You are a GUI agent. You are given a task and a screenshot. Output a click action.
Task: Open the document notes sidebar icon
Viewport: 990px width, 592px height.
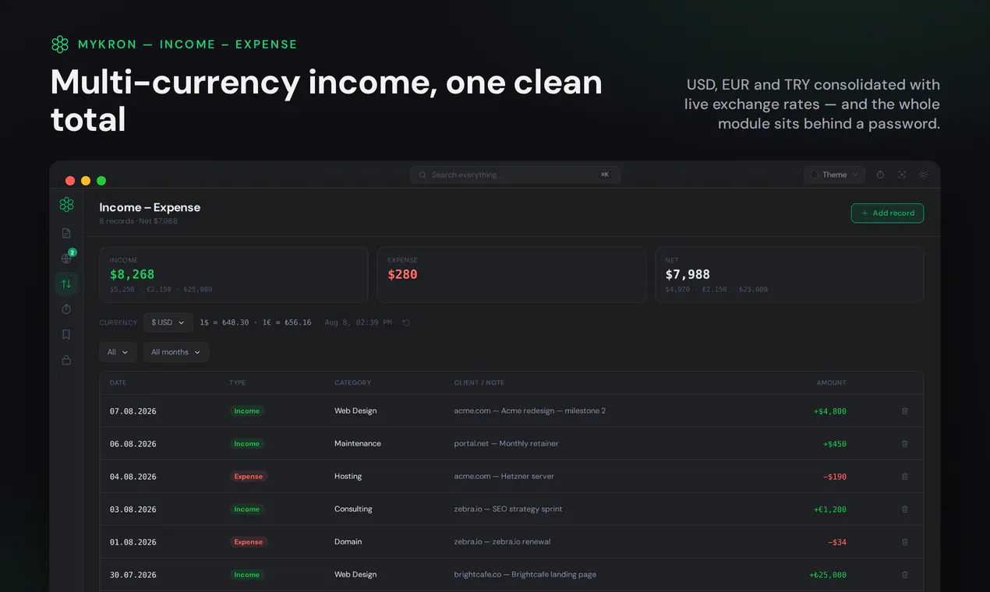click(66, 233)
